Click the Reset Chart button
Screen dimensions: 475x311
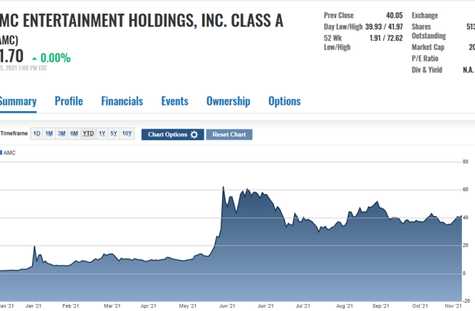[229, 135]
